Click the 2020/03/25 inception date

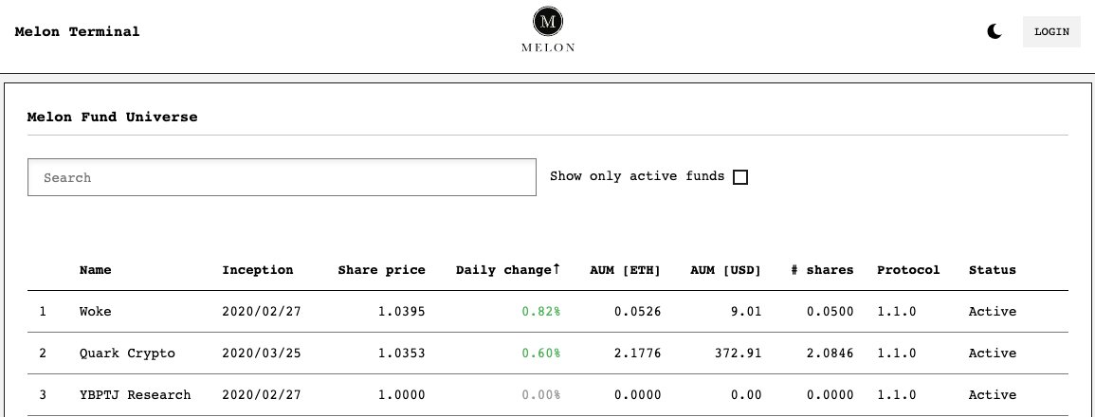tap(261, 354)
